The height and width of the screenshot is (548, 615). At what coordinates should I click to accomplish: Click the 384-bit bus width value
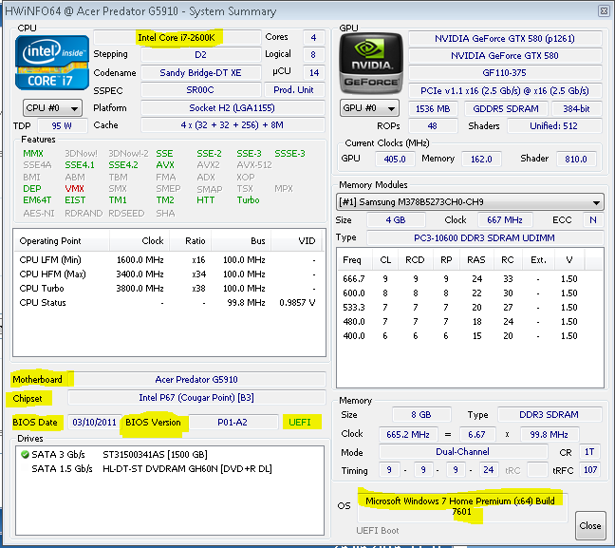tap(577, 108)
